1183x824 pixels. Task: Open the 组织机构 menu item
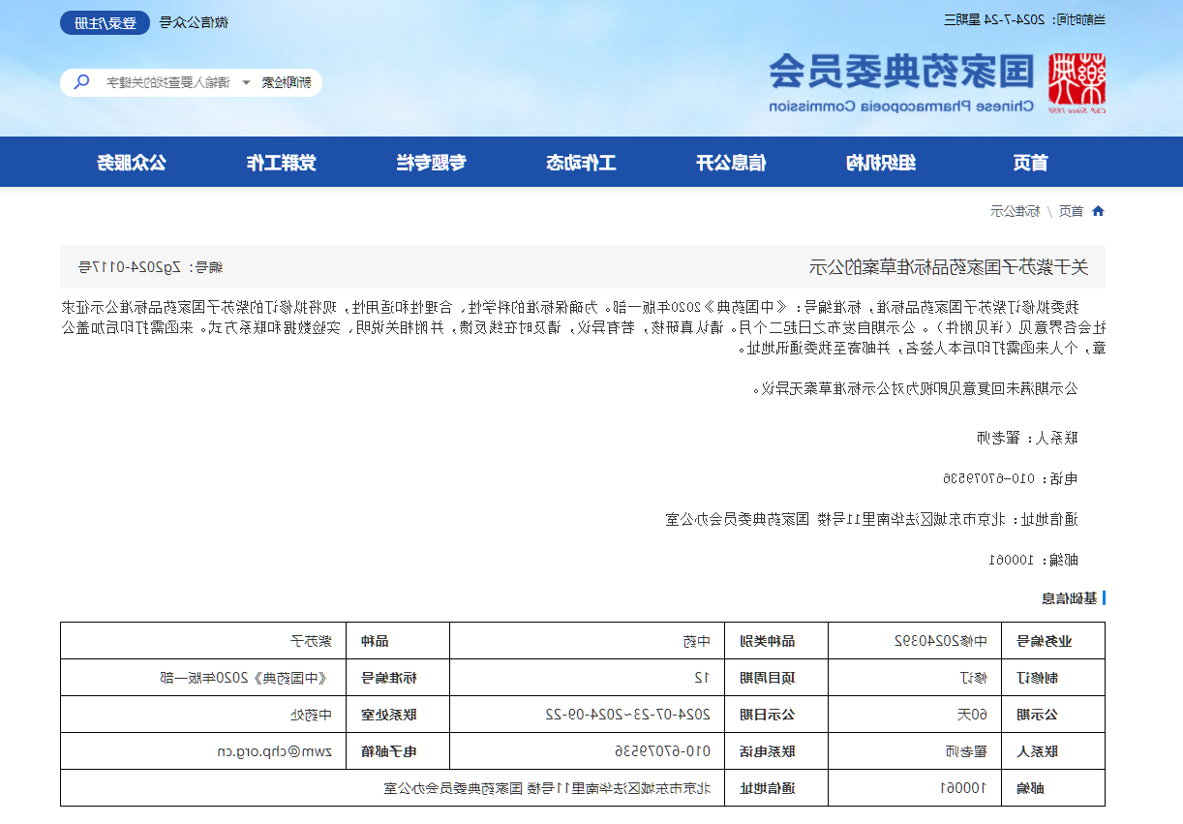point(880,163)
